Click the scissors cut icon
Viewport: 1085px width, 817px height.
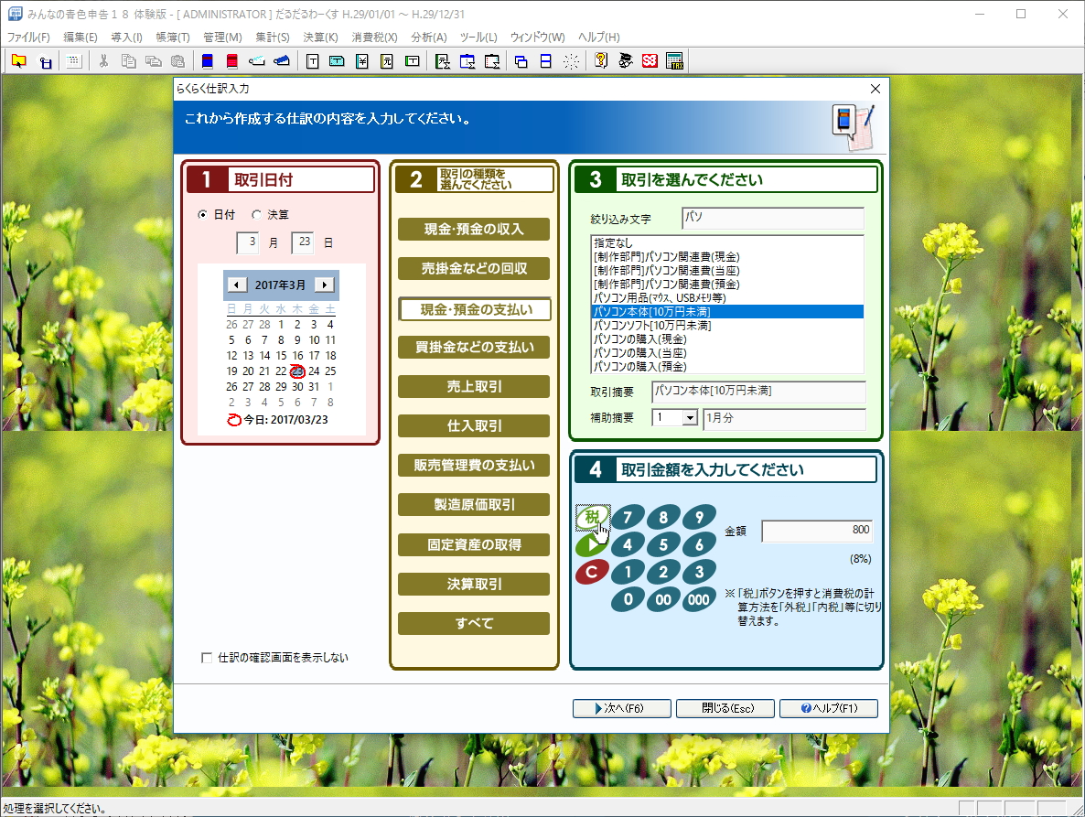click(103, 61)
